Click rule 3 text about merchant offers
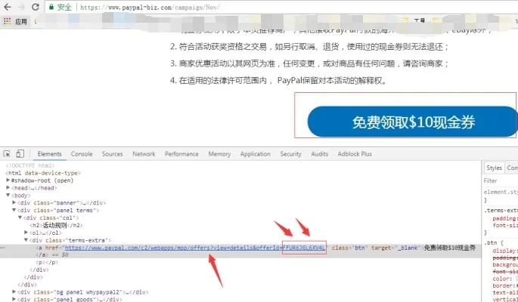The height and width of the screenshot is (302, 518). tap(309, 63)
